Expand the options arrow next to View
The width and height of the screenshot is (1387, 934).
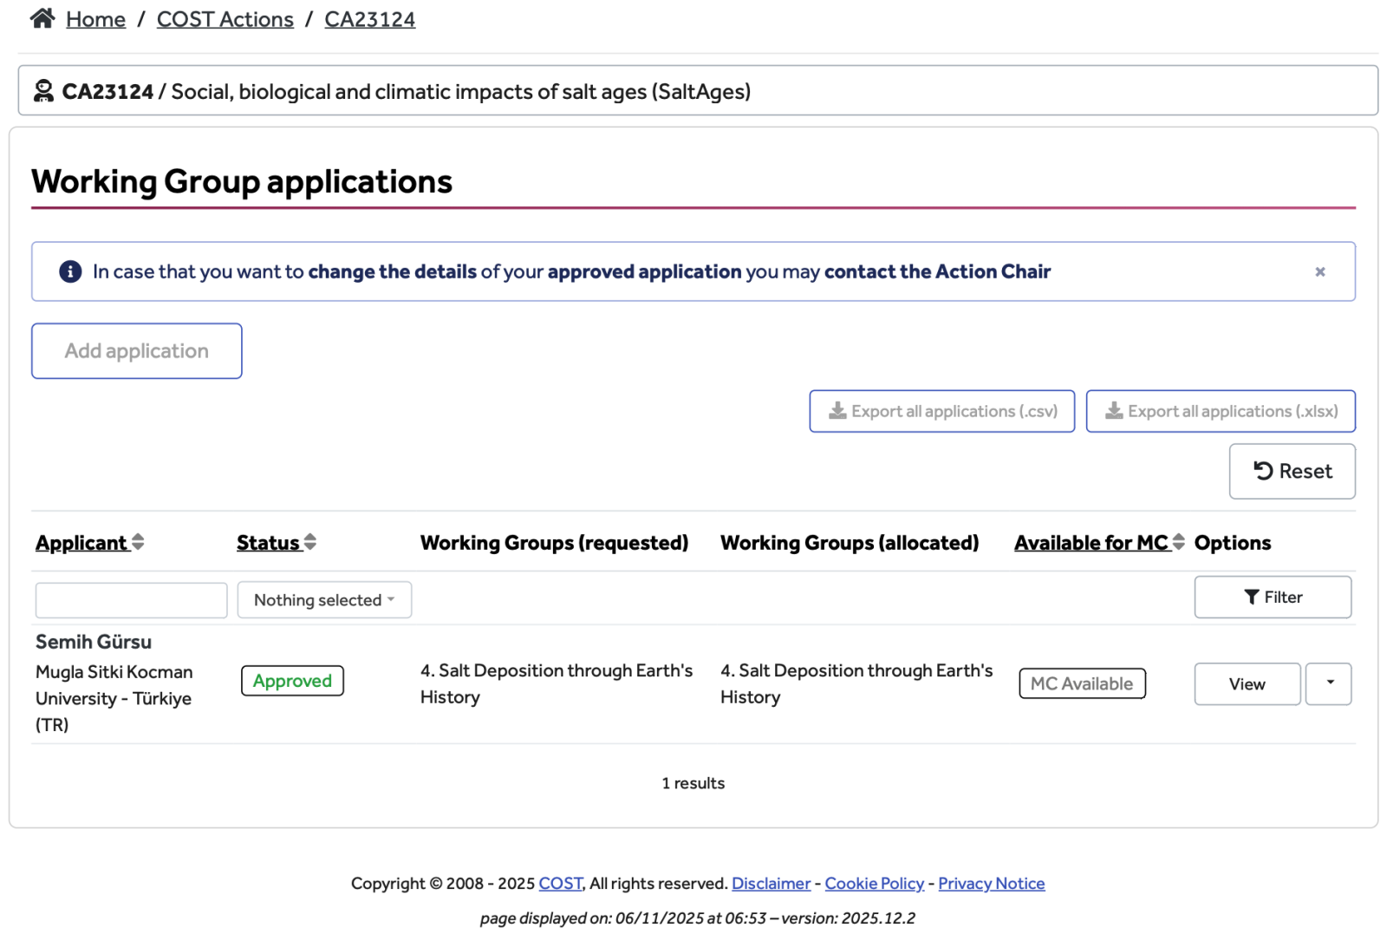coord(1328,683)
